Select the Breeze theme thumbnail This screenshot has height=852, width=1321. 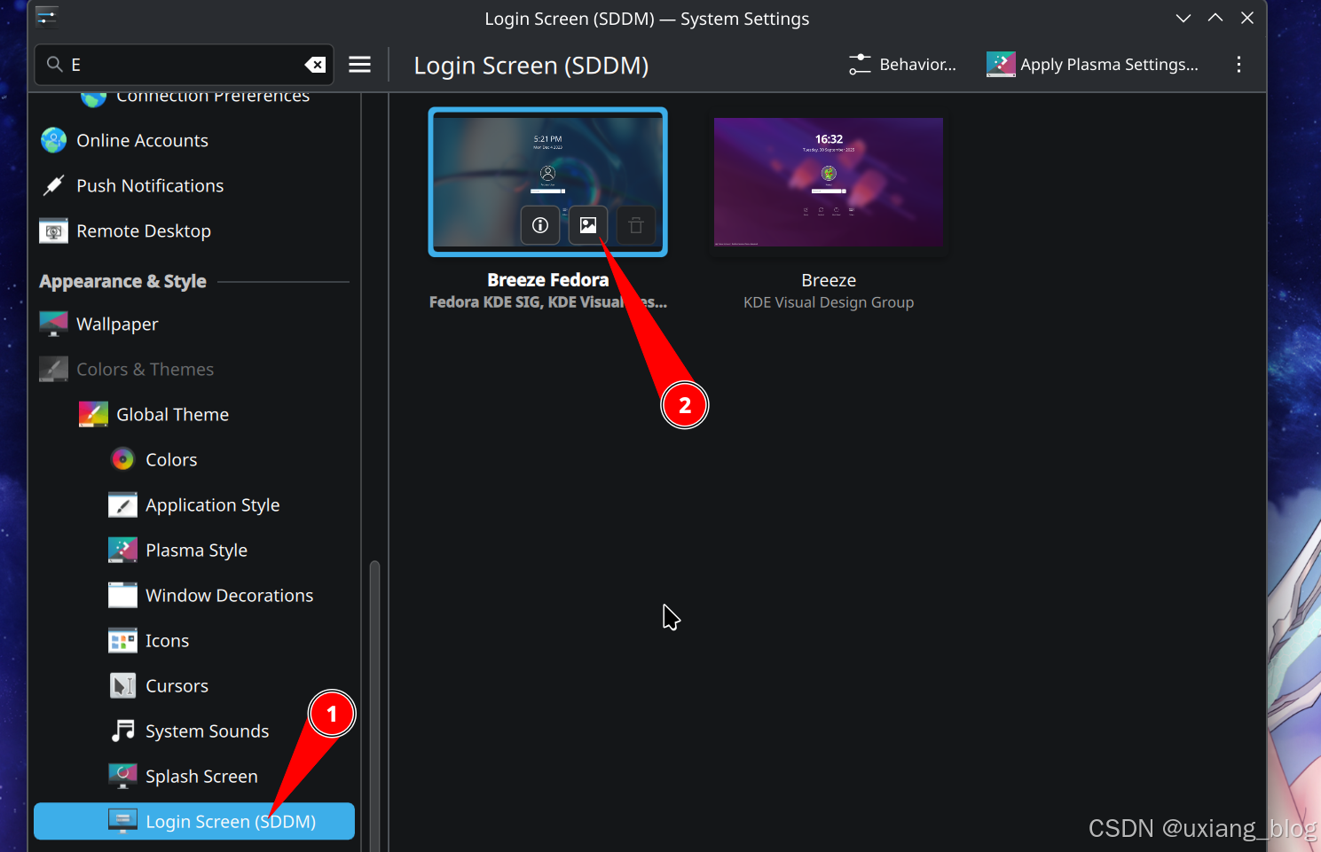pyautogui.click(x=829, y=182)
